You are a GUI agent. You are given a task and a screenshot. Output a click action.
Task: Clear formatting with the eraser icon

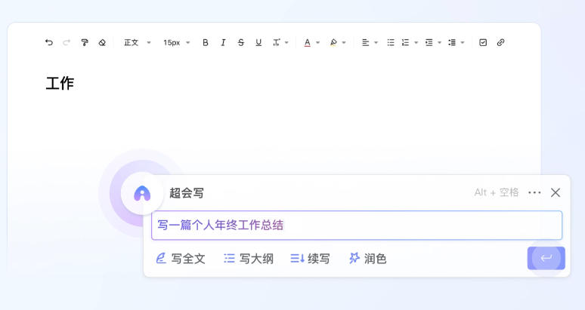[102, 42]
